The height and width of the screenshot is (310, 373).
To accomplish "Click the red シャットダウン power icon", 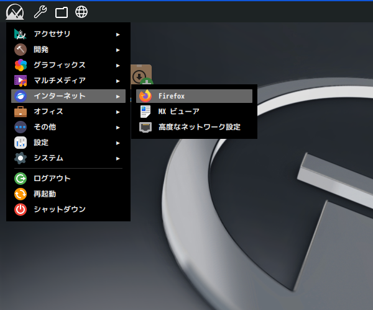I will pyautogui.click(x=21, y=210).
